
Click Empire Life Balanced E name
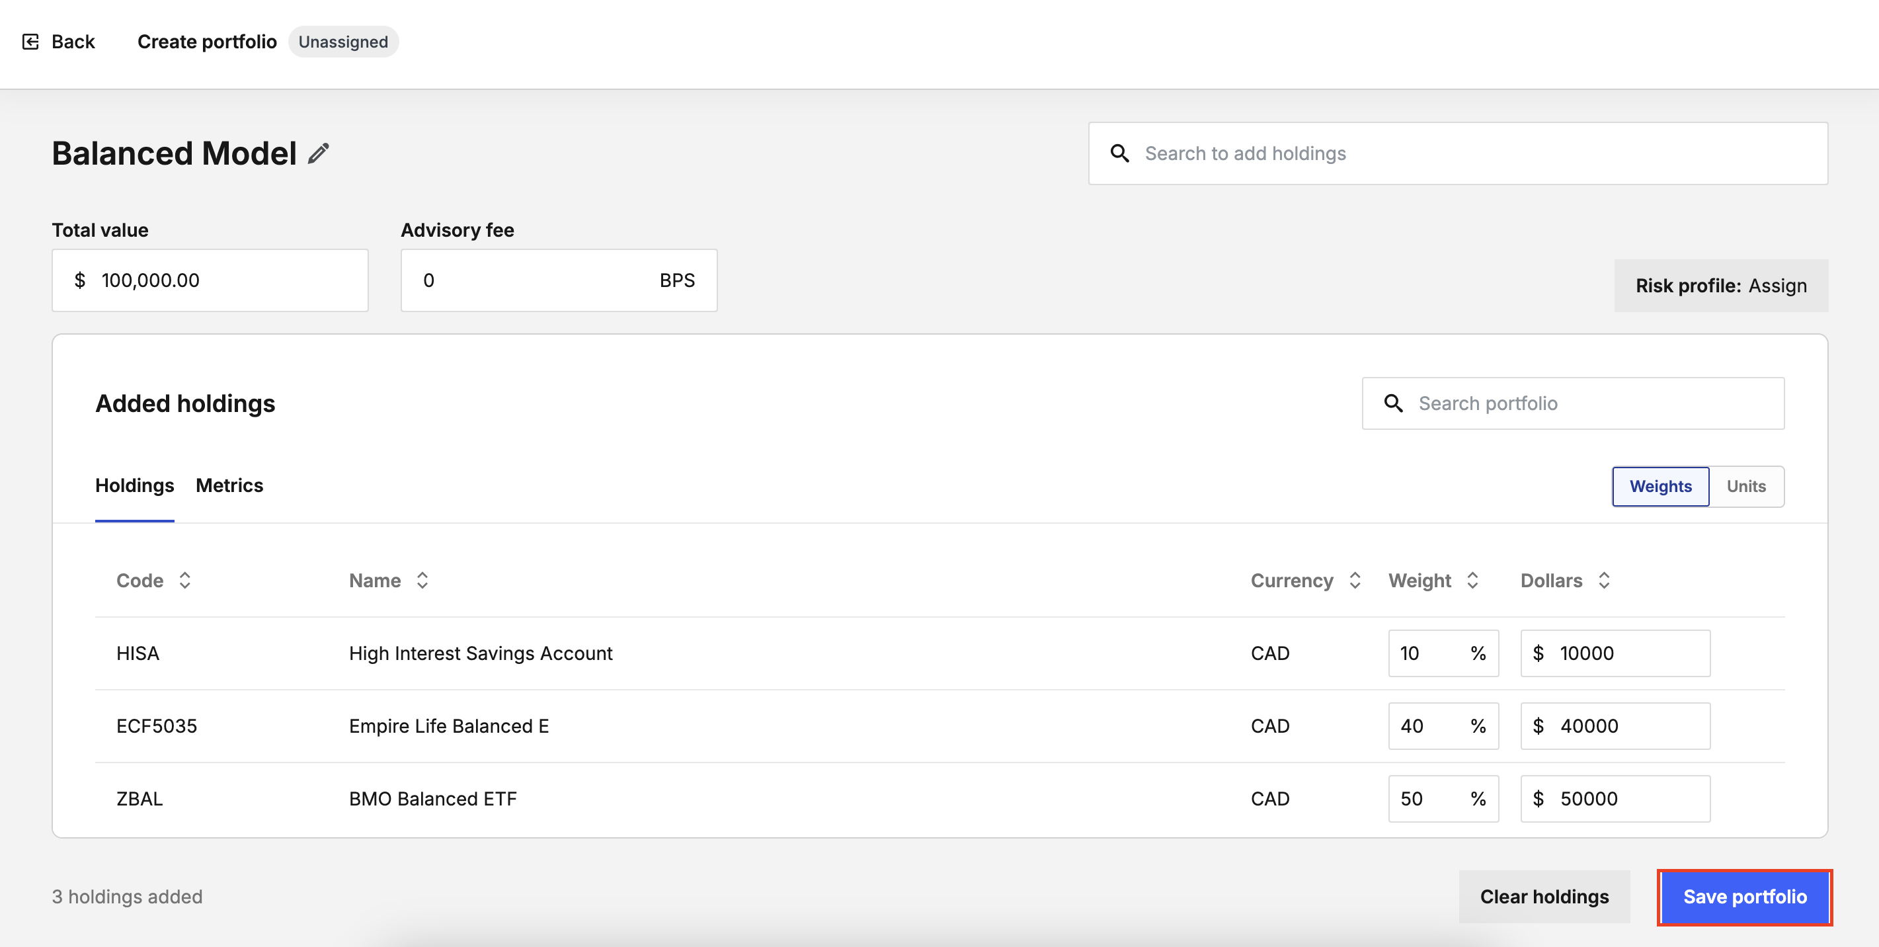449,727
